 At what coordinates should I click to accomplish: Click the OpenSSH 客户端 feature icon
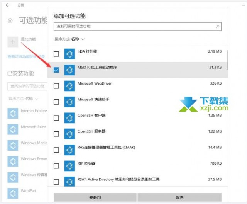point(69,118)
